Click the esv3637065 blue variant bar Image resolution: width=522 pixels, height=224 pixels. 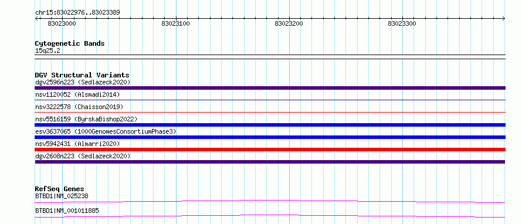point(270,137)
